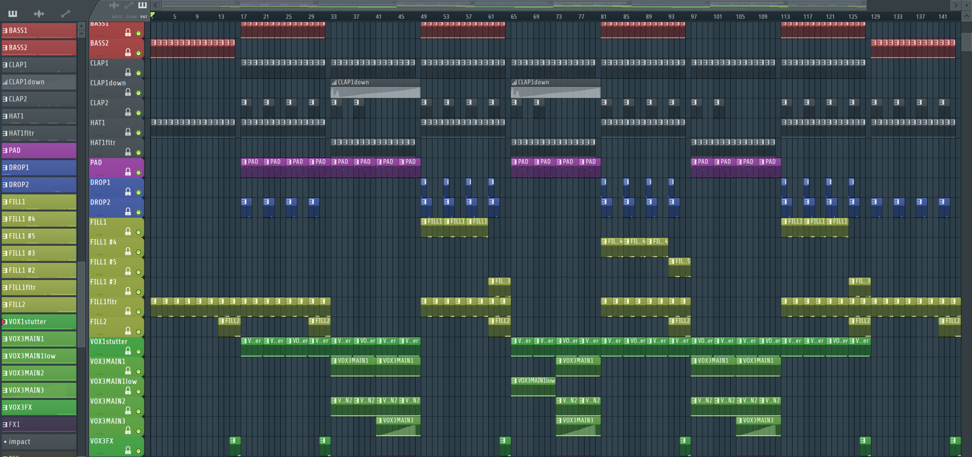The image size is (972, 457).
Task: Select FX1 pattern in picker
Action: [39, 424]
